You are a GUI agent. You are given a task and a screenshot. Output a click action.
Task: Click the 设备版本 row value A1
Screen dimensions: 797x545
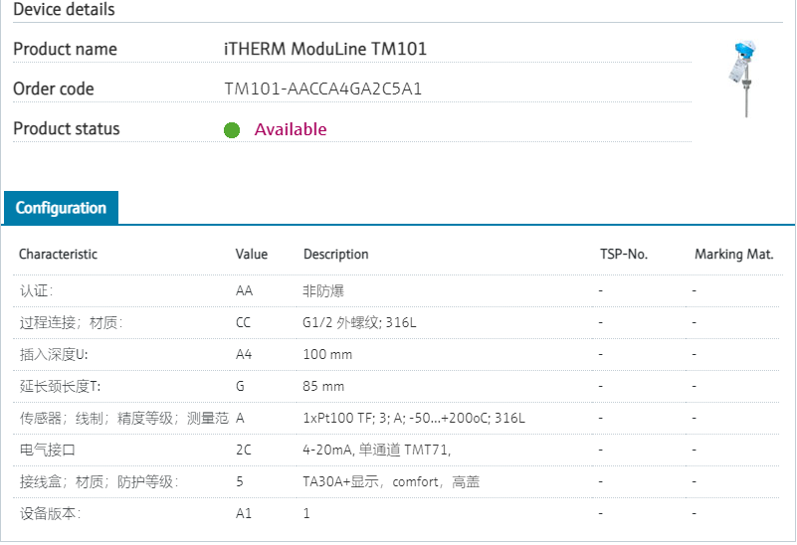[x=244, y=513]
